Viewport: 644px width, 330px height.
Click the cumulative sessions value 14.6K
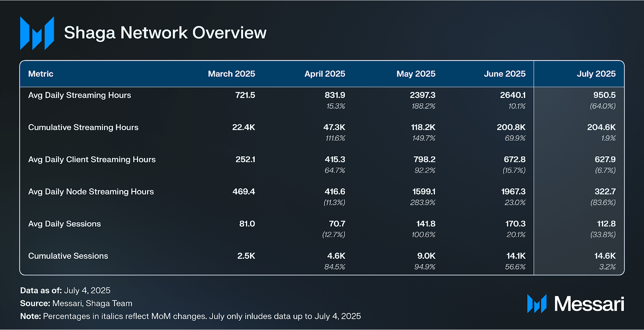pyautogui.click(x=605, y=256)
